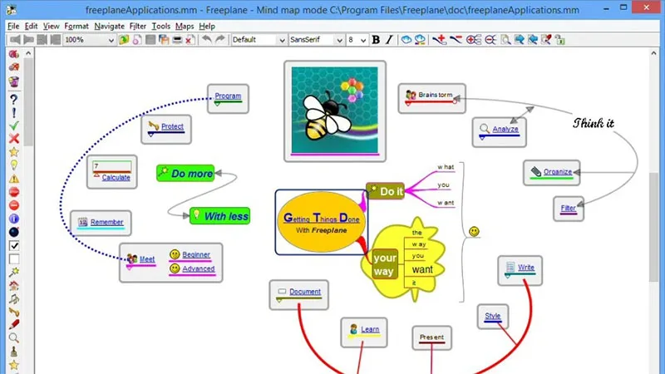
Task: Click the italic I button
Action: (x=389, y=40)
